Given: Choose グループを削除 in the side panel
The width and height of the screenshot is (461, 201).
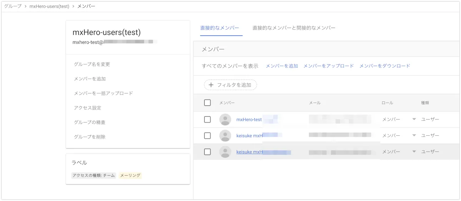Looking at the screenshot, I should coord(90,137).
